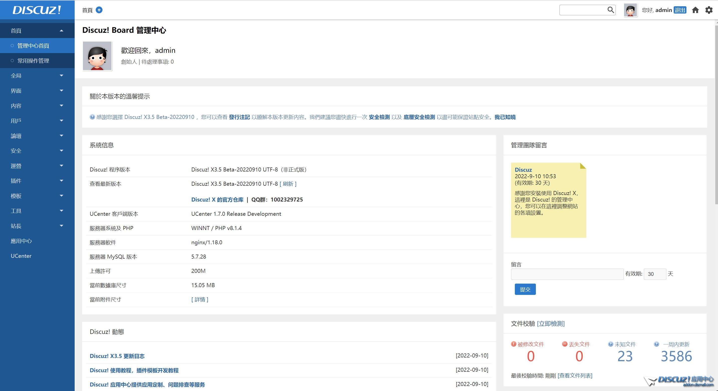718x391 pixels.
Task: Open UCenter in the sidebar
Action: (37, 256)
